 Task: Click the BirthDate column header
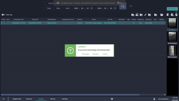[122, 20]
